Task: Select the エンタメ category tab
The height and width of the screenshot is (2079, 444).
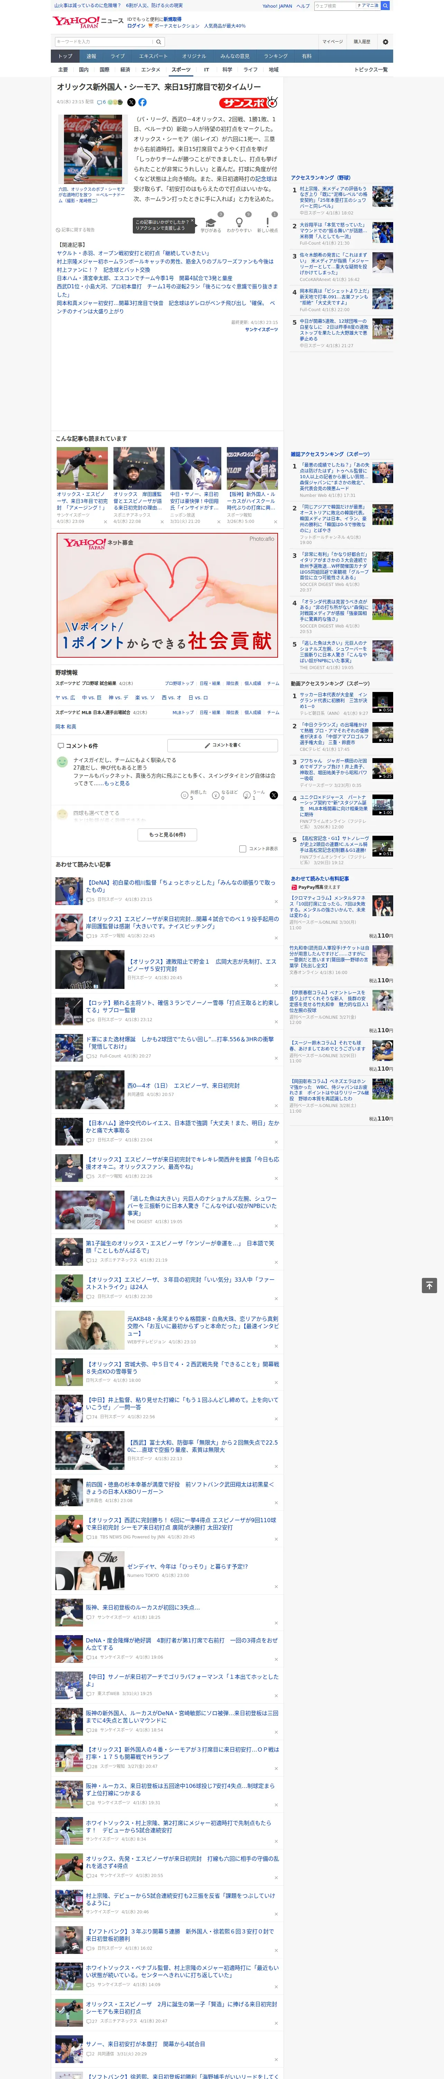Action: (151, 69)
